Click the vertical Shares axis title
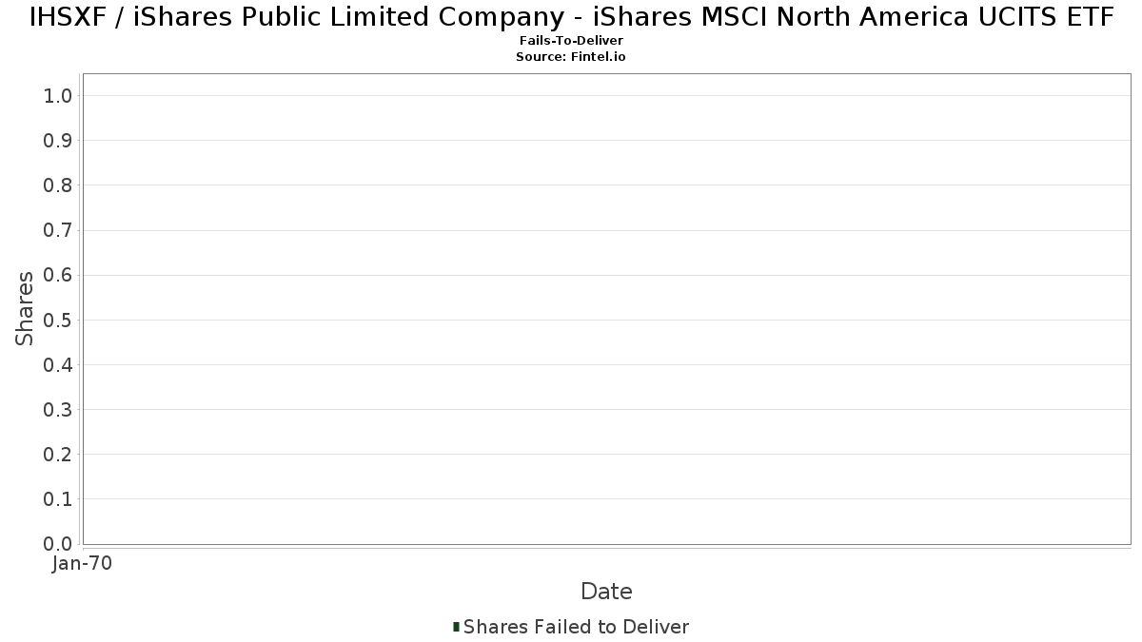The height and width of the screenshot is (642, 1142). point(25,308)
